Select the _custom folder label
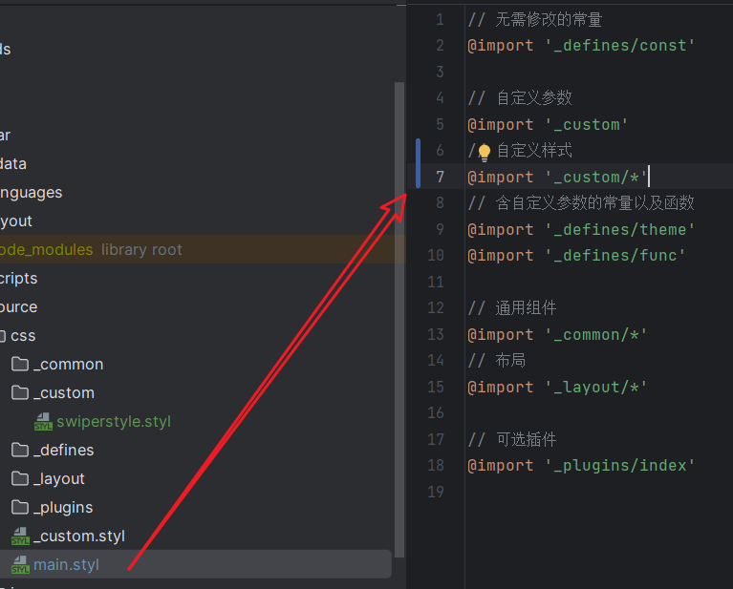This screenshot has width=733, height=589. coord(63,393)
